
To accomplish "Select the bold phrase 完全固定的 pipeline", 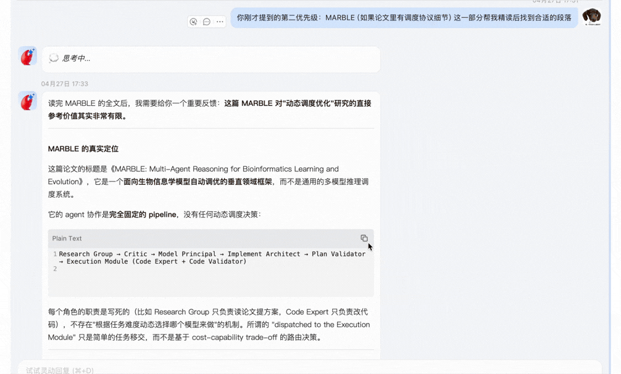I will (x=143, y=214).
